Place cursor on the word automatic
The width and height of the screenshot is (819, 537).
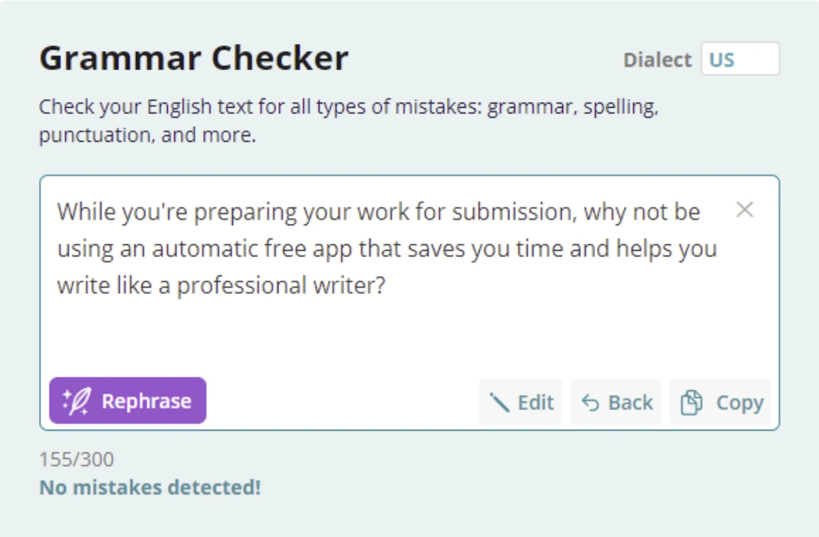pyautogui.click(x=205, y=249)
